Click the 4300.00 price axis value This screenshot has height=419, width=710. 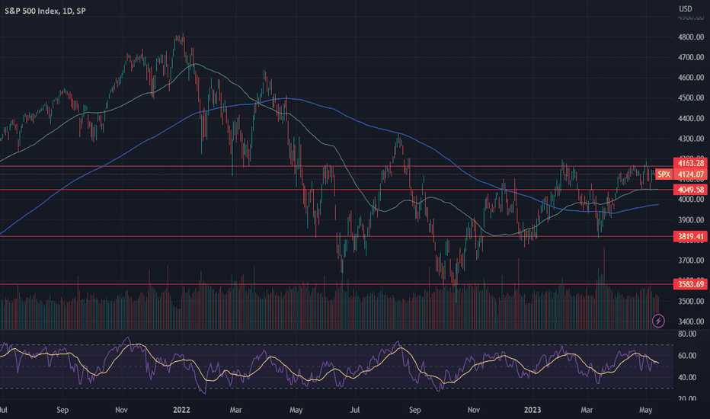point(691,139)
